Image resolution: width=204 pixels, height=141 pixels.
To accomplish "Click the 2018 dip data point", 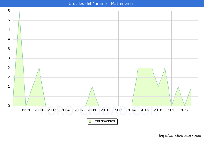I will pyautogui.click(x=158, y=86).
